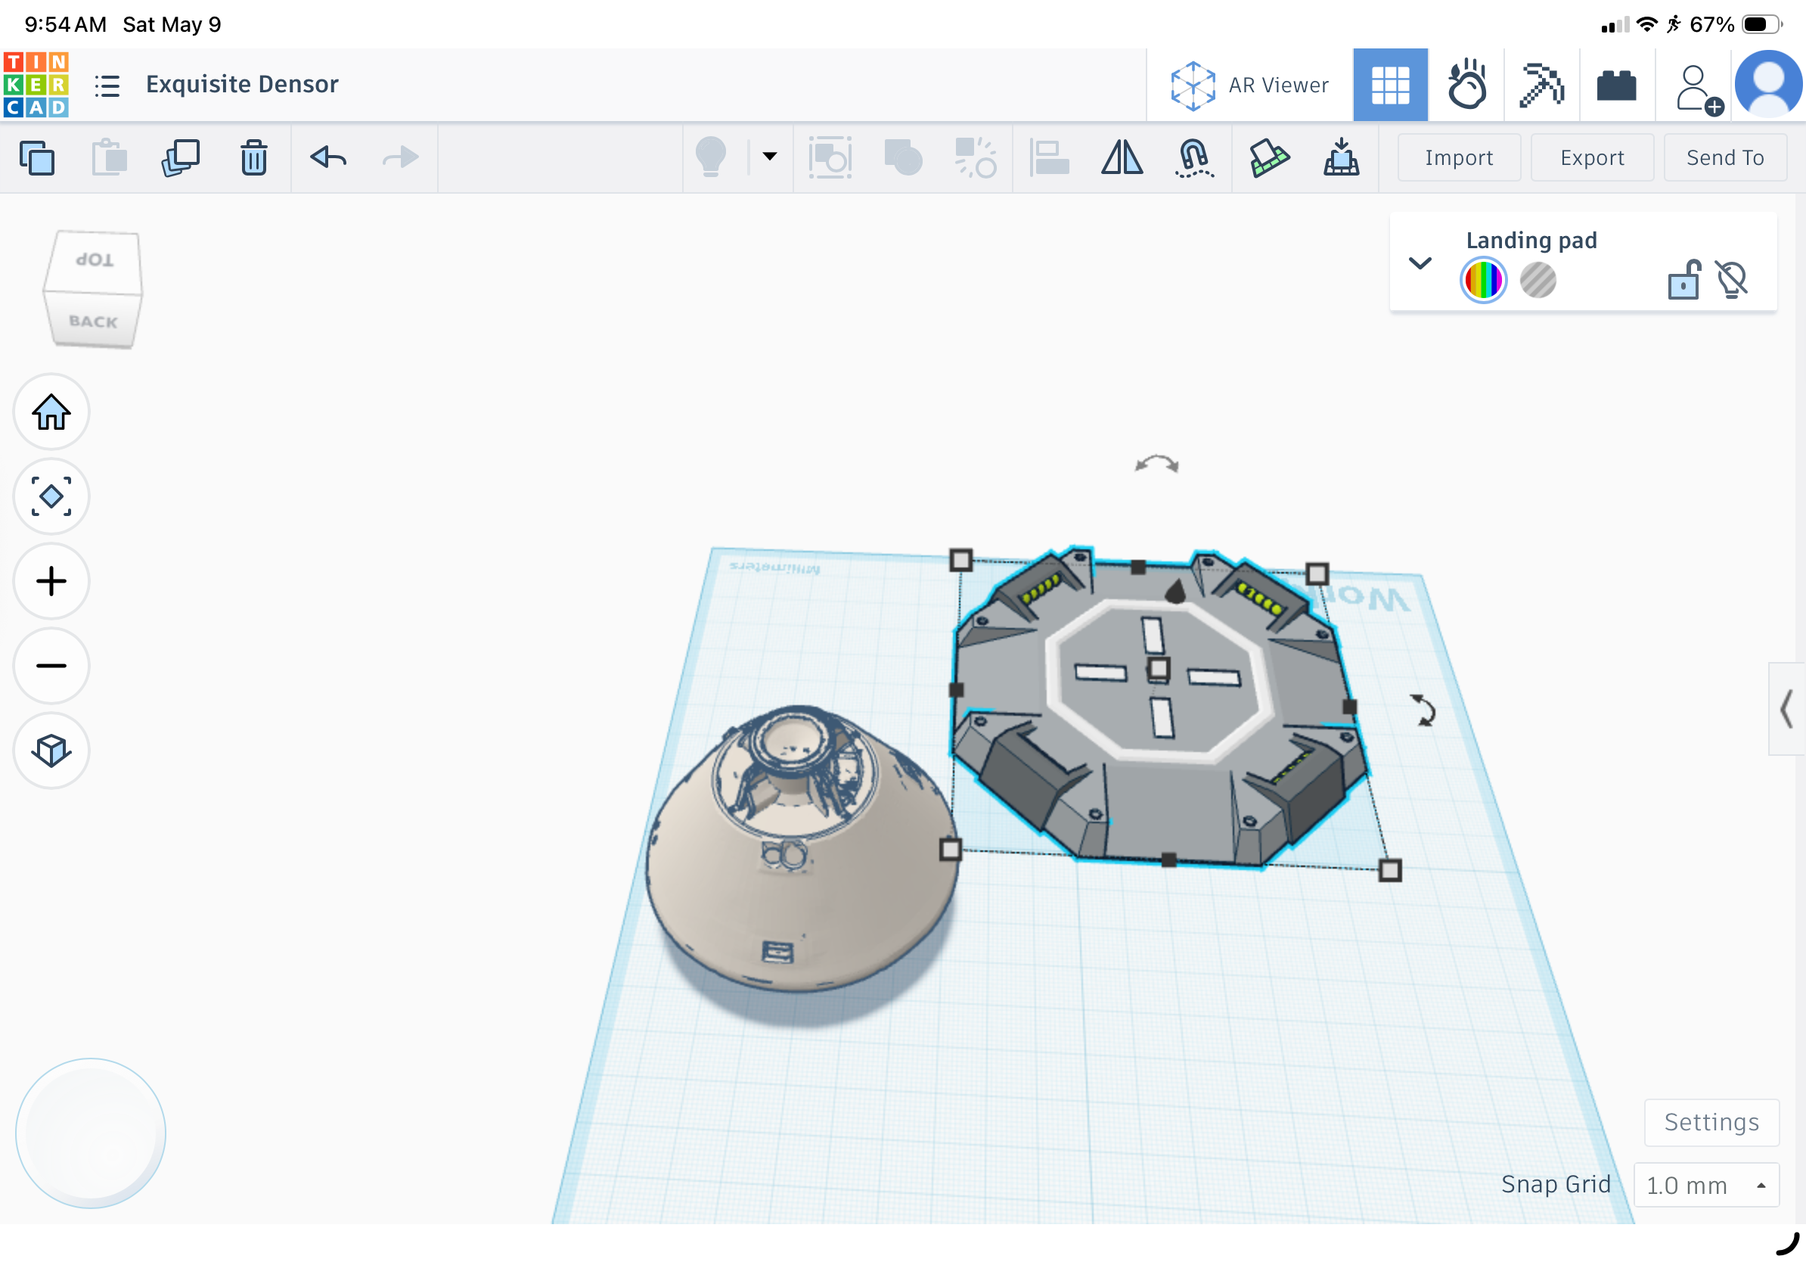The image size is (1806, 1262).
Task: Open the Tinkercad logo home
Action: click(36, 84)
